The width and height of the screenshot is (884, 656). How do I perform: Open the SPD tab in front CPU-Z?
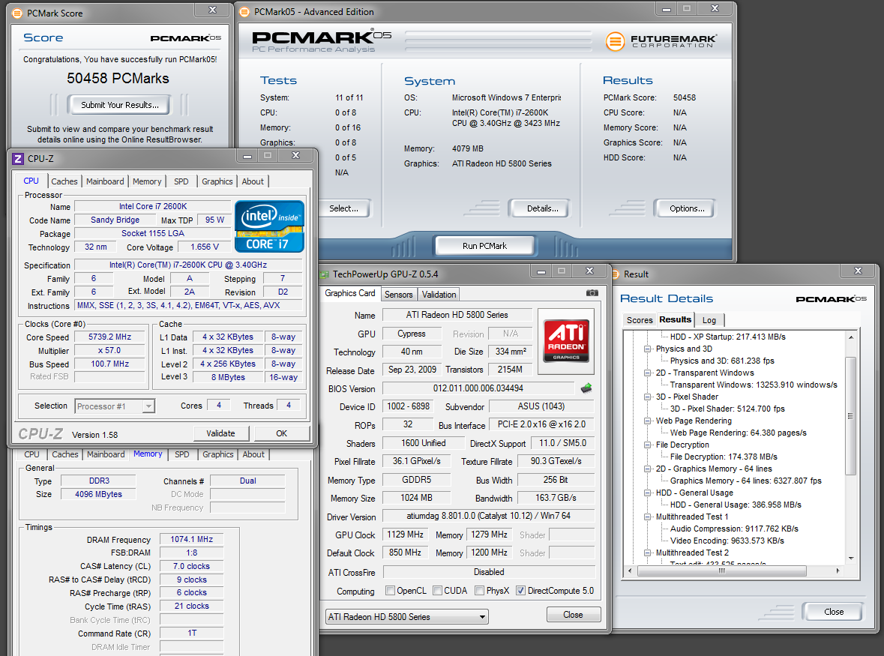(181, 181)
